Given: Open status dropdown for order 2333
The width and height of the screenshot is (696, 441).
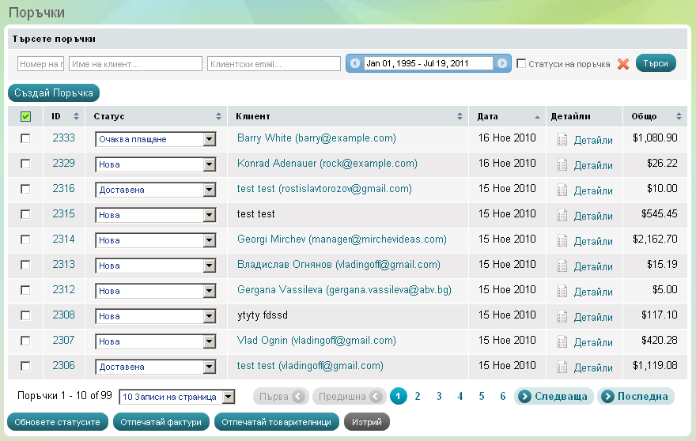Looking at the screenshot, I should (x=210, y=140).
